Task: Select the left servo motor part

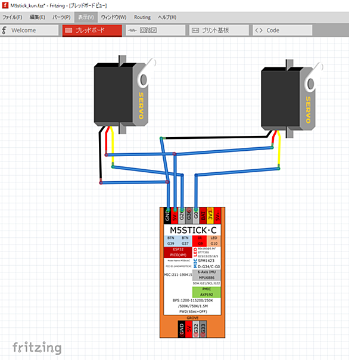Action: [120, 94]
